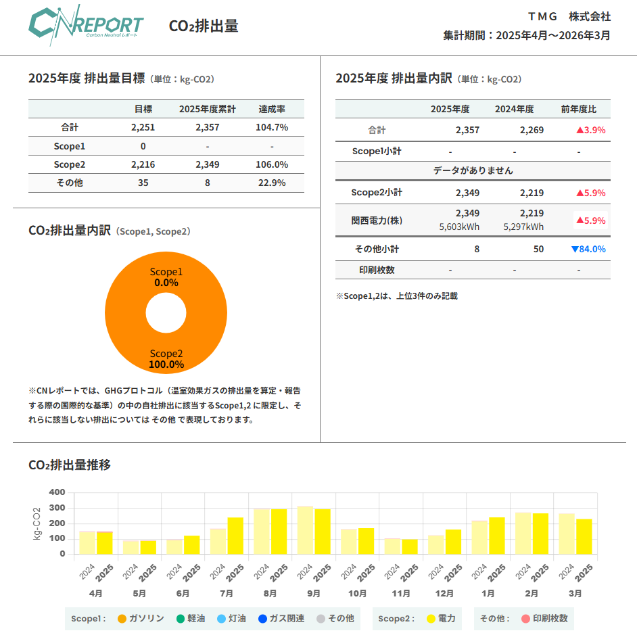Click the 4月 axis label
This screenshot has height=635, width=637.
click(x=96, y=594)
